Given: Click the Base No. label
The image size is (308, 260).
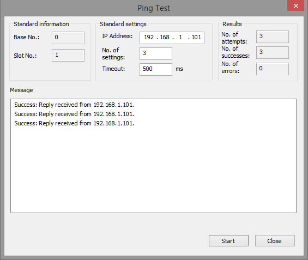Looking at the screenshot, I should [x=27, y=37].
